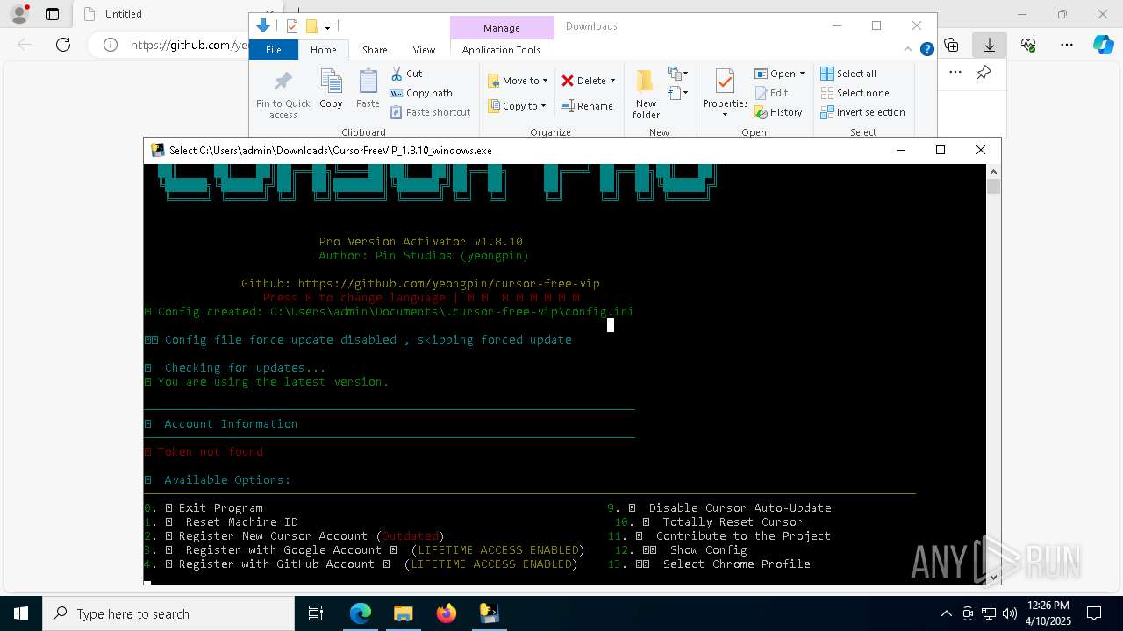Click the taskbar search box
The height and width of the screenshot is (631, 1123).
point(168,613)
